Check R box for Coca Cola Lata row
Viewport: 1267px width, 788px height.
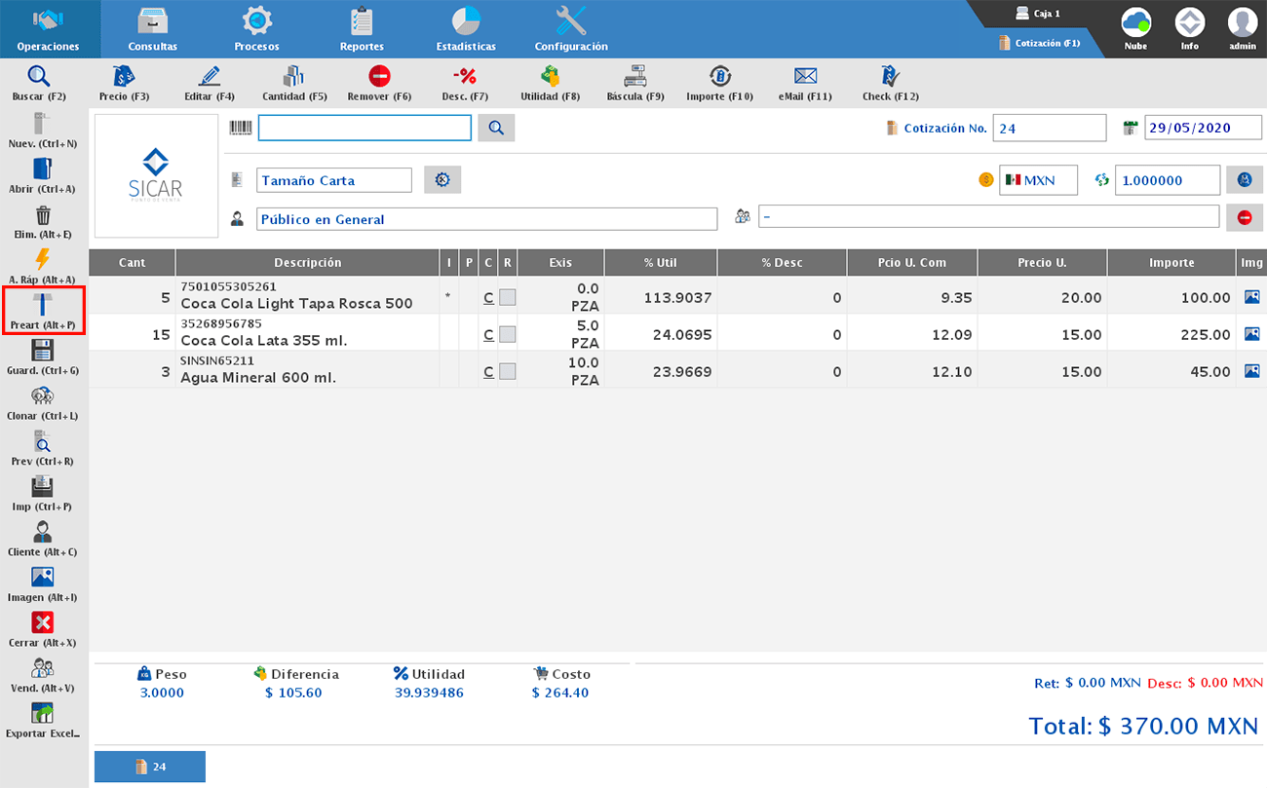point(508,334)
